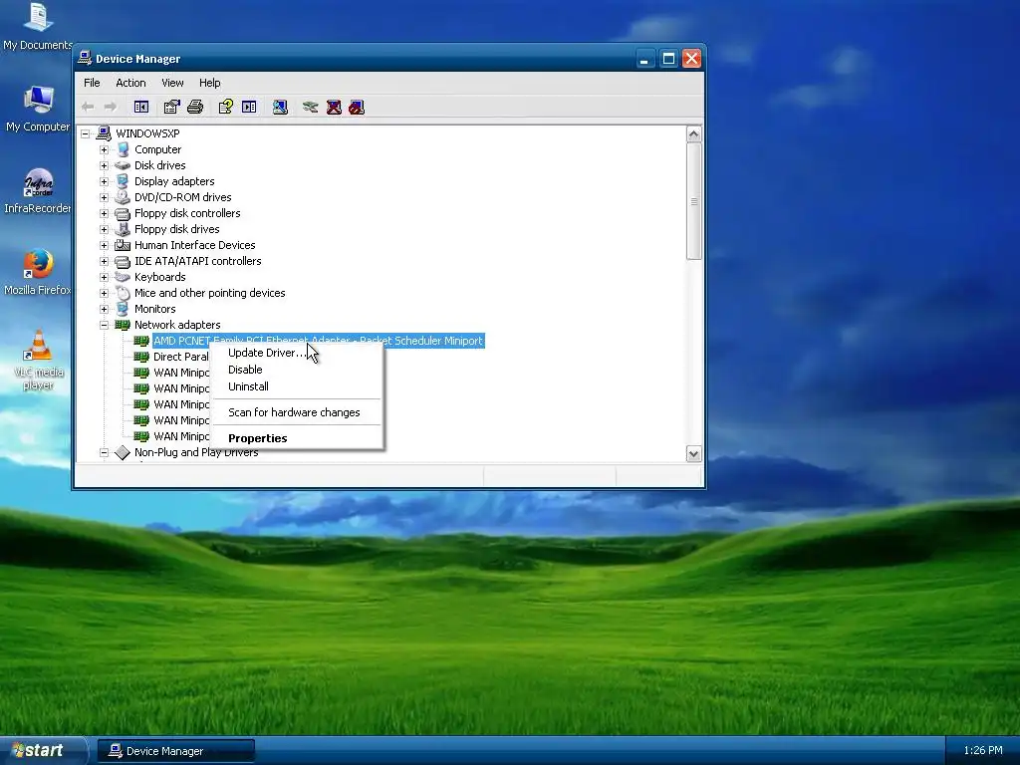Expand the Monitors node
The width and height of the screenshot is (1020, 765).
click(x=104, y=309)
